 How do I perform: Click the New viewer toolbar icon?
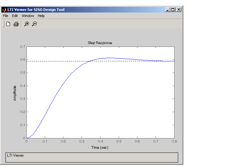pos(8,24)
